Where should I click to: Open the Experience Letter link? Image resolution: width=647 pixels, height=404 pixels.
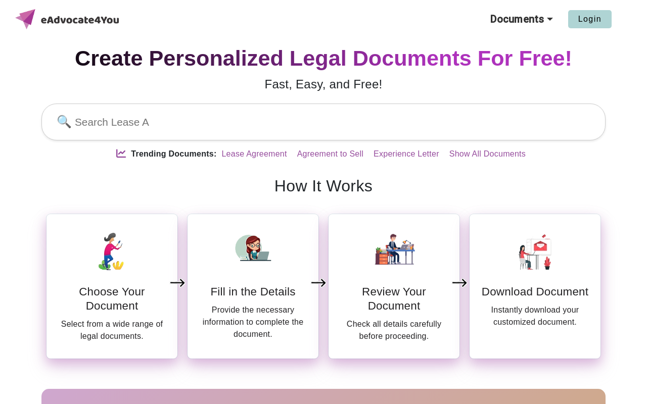pyautogui.click(x=406, y=154)
